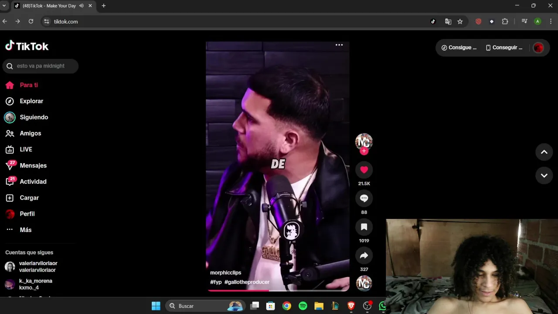
Task: Open the Chrome profile A avatar
Action: (538, 21)
